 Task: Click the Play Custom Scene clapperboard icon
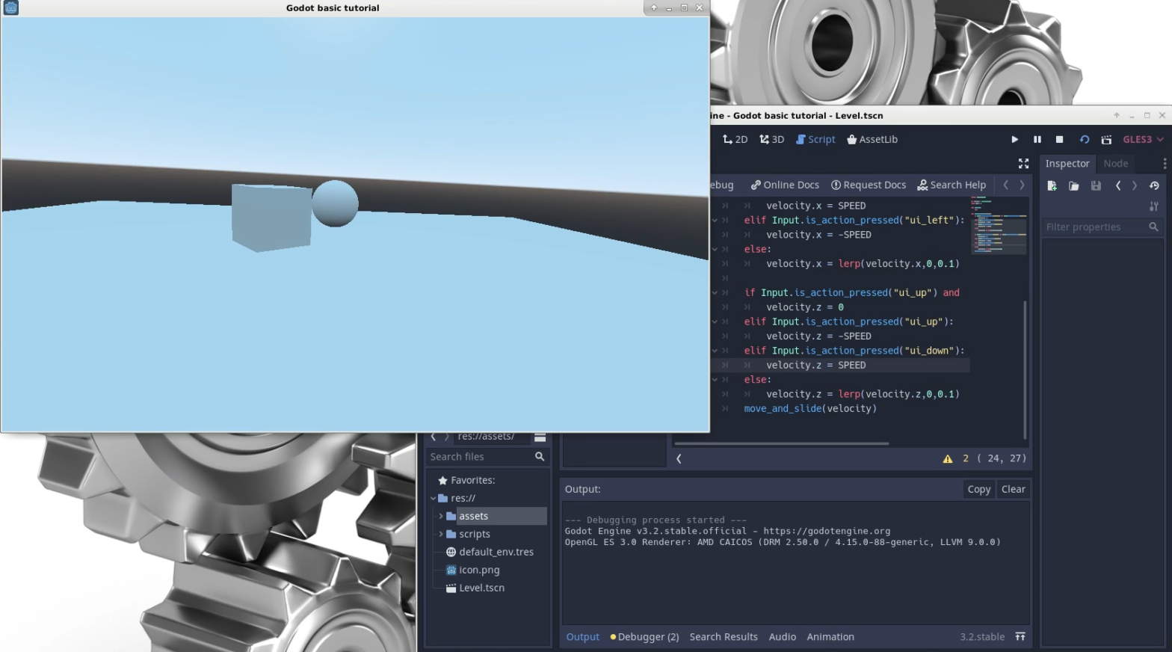point(1106,140)
